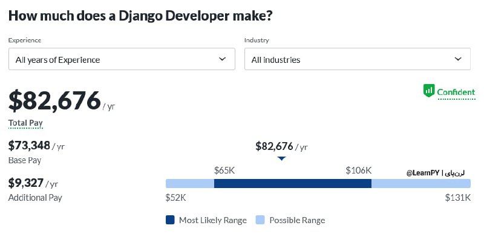This screenshot has height=234, width=484.
Task: Click the Confident link text
Action: (456, 92)
